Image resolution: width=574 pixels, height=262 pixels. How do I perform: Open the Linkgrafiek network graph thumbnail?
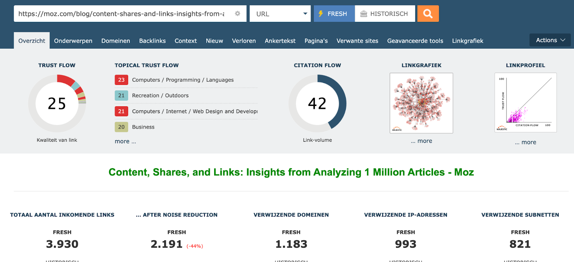pyautogui.click(x=422, y=103)
